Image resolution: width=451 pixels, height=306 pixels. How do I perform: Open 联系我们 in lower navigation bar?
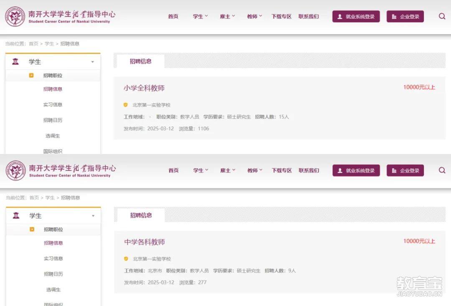click(x=309, y=171)
